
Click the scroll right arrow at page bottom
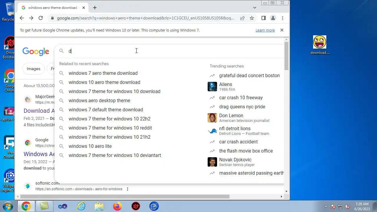[x=281, y=196]
